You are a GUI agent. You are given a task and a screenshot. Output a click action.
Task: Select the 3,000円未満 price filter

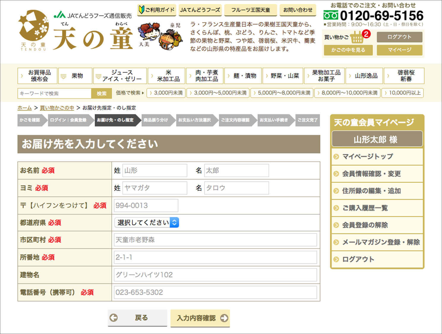click(x=166, y=93)
